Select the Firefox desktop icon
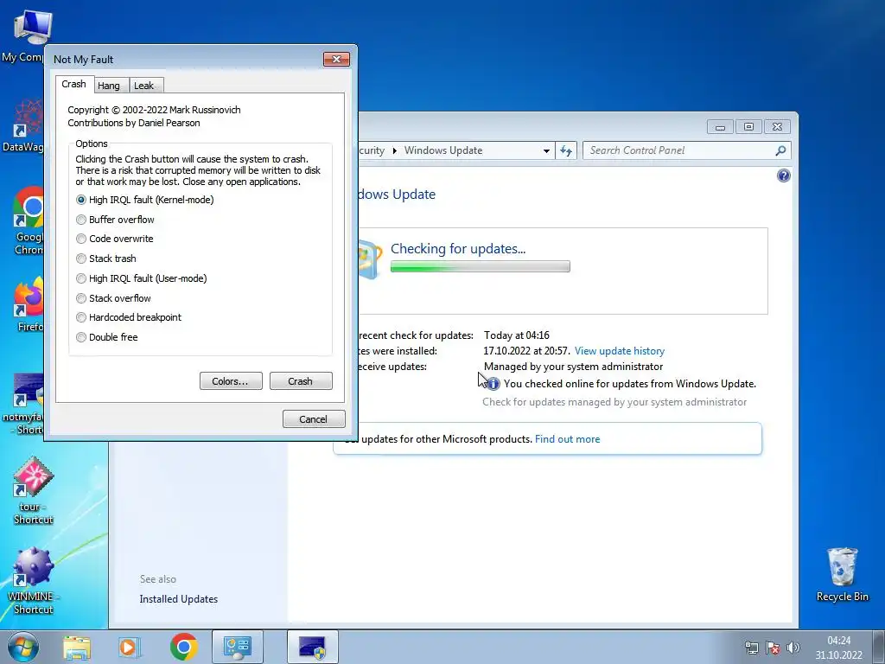Image resolution: width=885 pixels, height=664 pixels. click(x=29, y=305)
